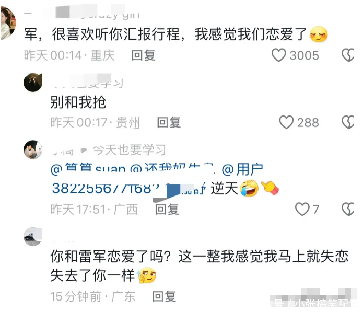Open avatar of the Guangdong commenter
Image resolution: width=363 pixels, height=312 pixels.
[32, 237]
